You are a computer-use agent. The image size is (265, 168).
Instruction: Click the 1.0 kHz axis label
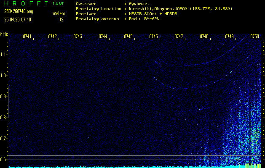[3, 76]
